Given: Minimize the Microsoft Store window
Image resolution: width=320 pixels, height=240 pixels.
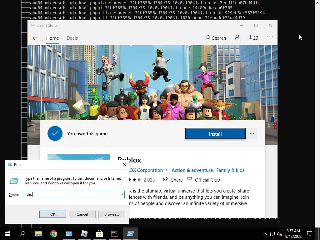Looking at the screenshot, I should tap(242, 26).
